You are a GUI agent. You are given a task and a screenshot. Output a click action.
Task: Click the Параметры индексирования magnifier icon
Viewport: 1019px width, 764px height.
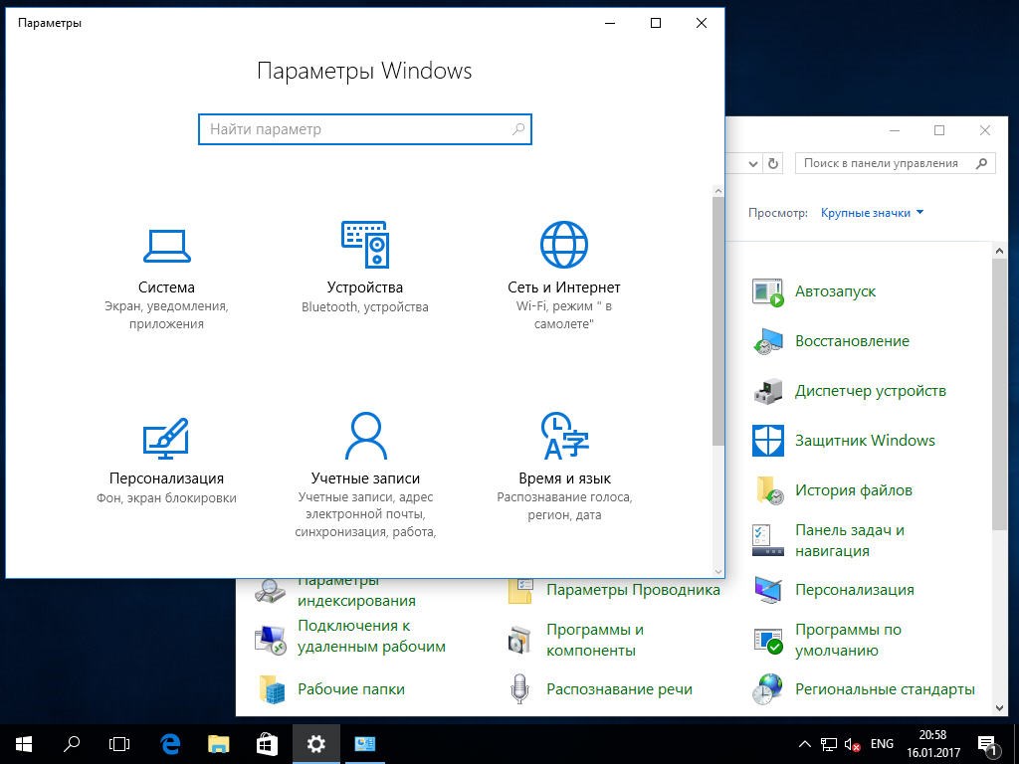point(269,590)
